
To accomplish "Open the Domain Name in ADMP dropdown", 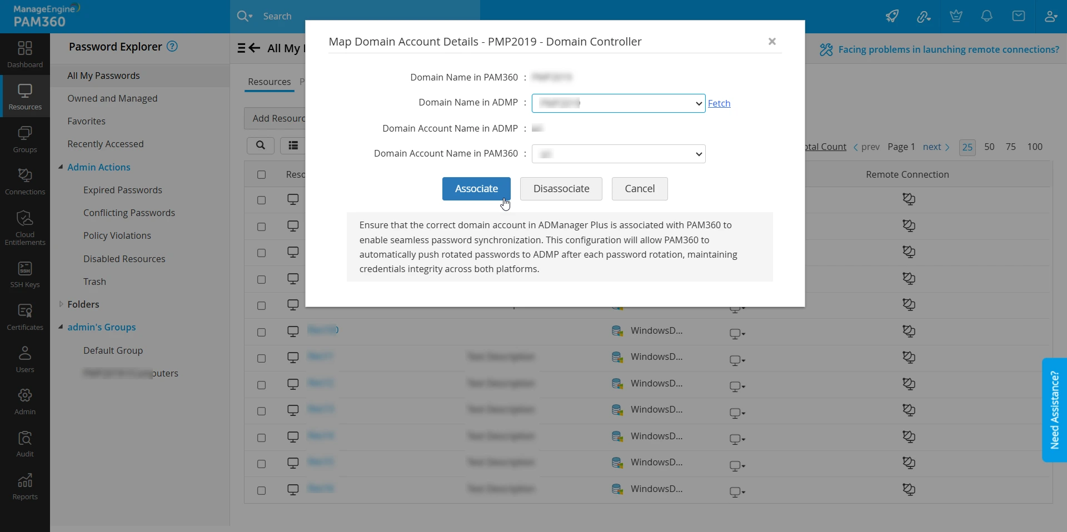I will tap(618, 103).
